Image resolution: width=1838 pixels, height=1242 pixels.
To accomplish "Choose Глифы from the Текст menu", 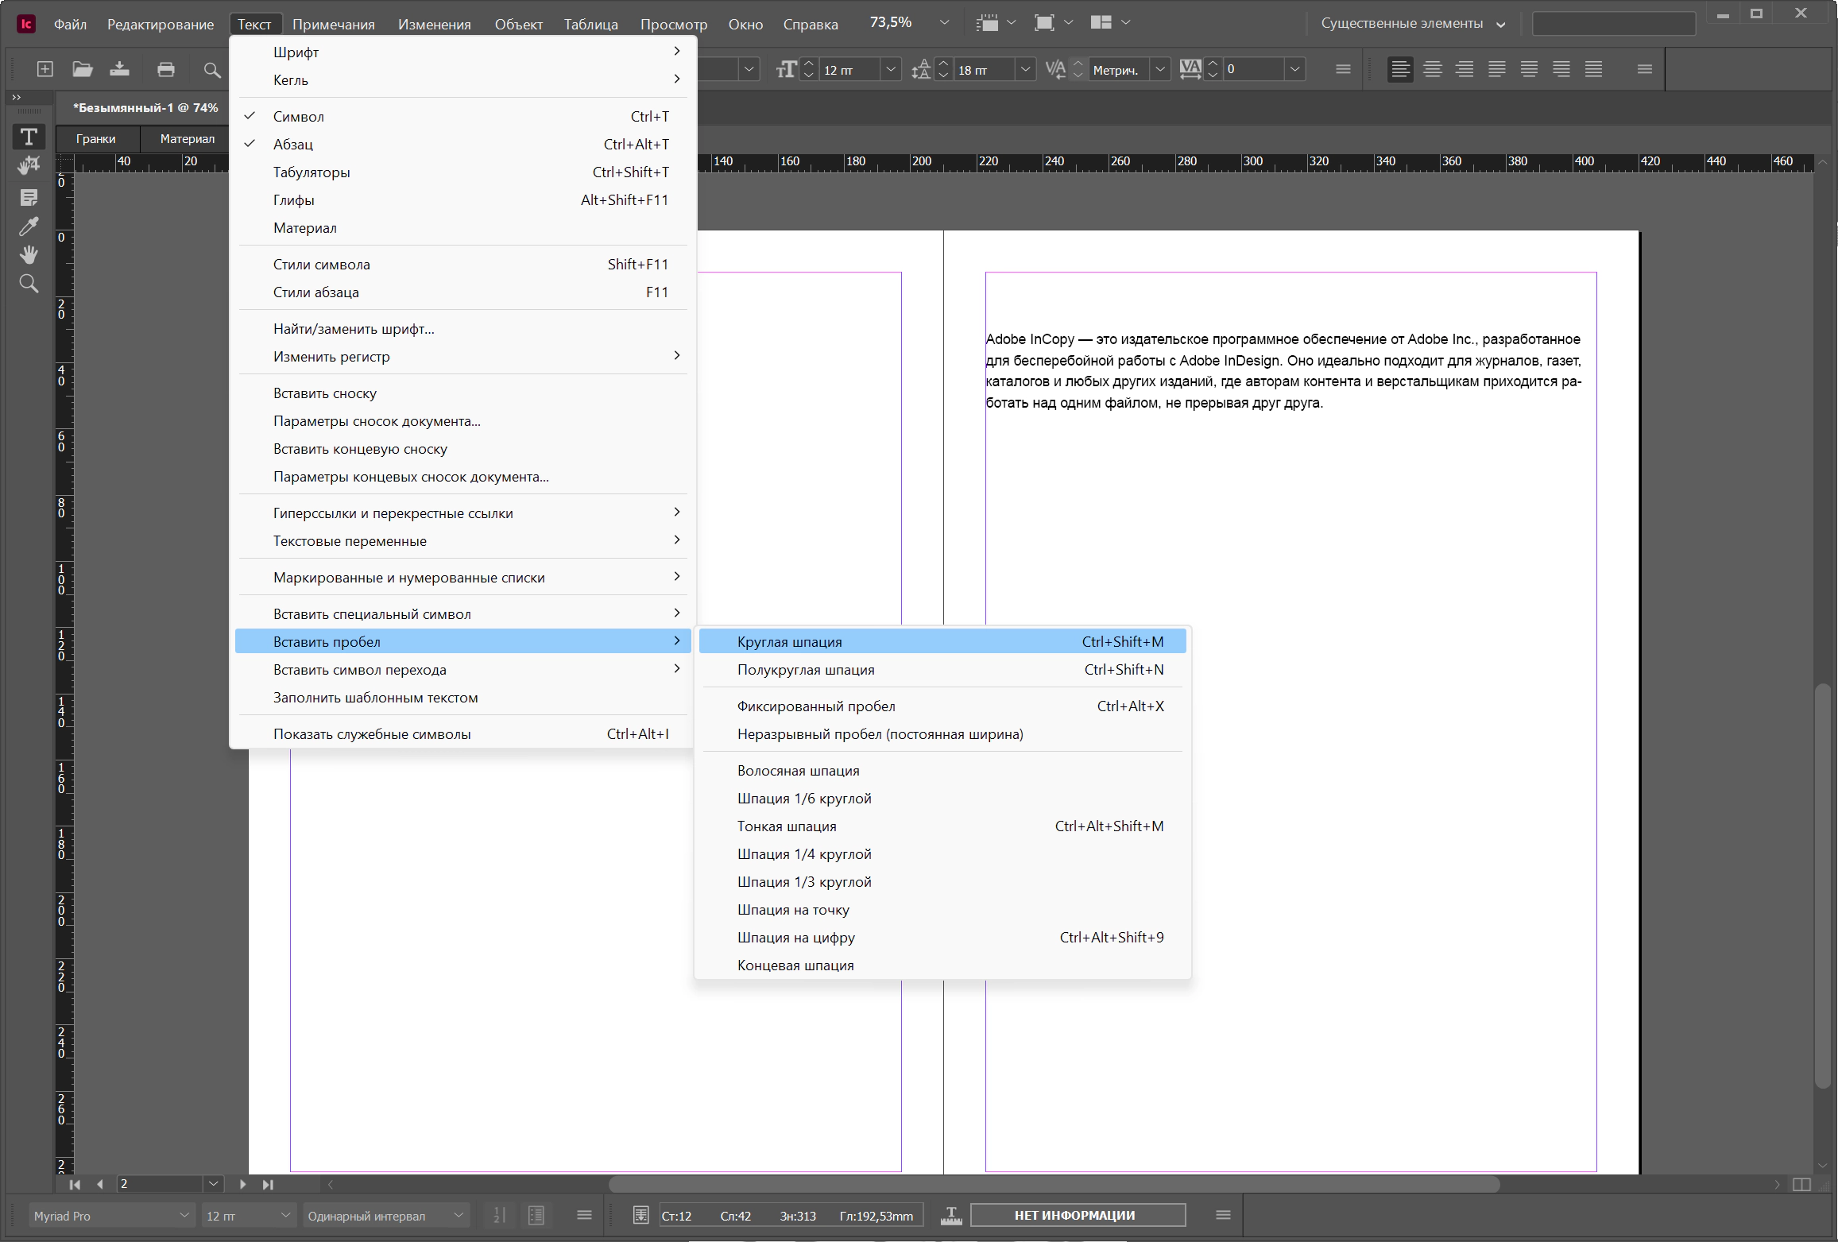I will coord(462,200).
